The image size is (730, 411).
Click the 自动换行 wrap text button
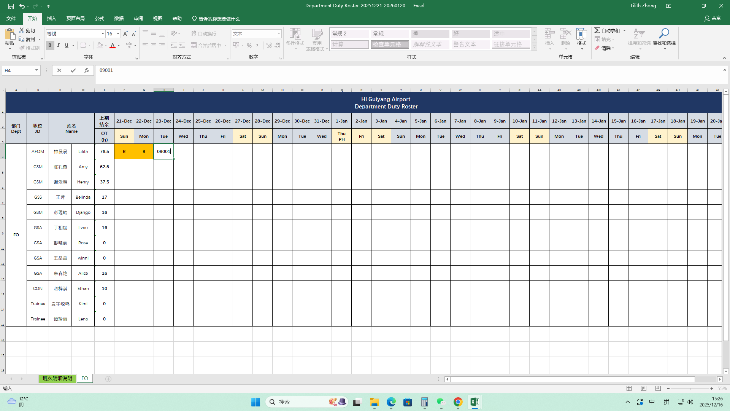point(204,34)
